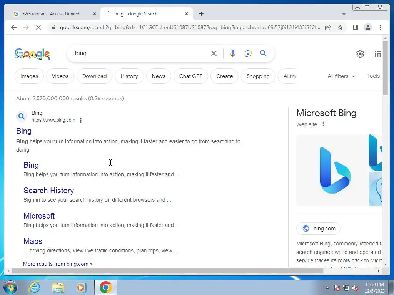Open the Microsoft sitelink
The image size is (394, 295).
(39, 216)
